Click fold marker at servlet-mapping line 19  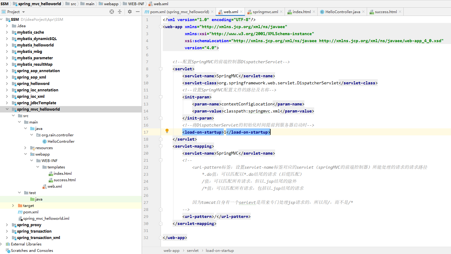[x=161, y=146]
